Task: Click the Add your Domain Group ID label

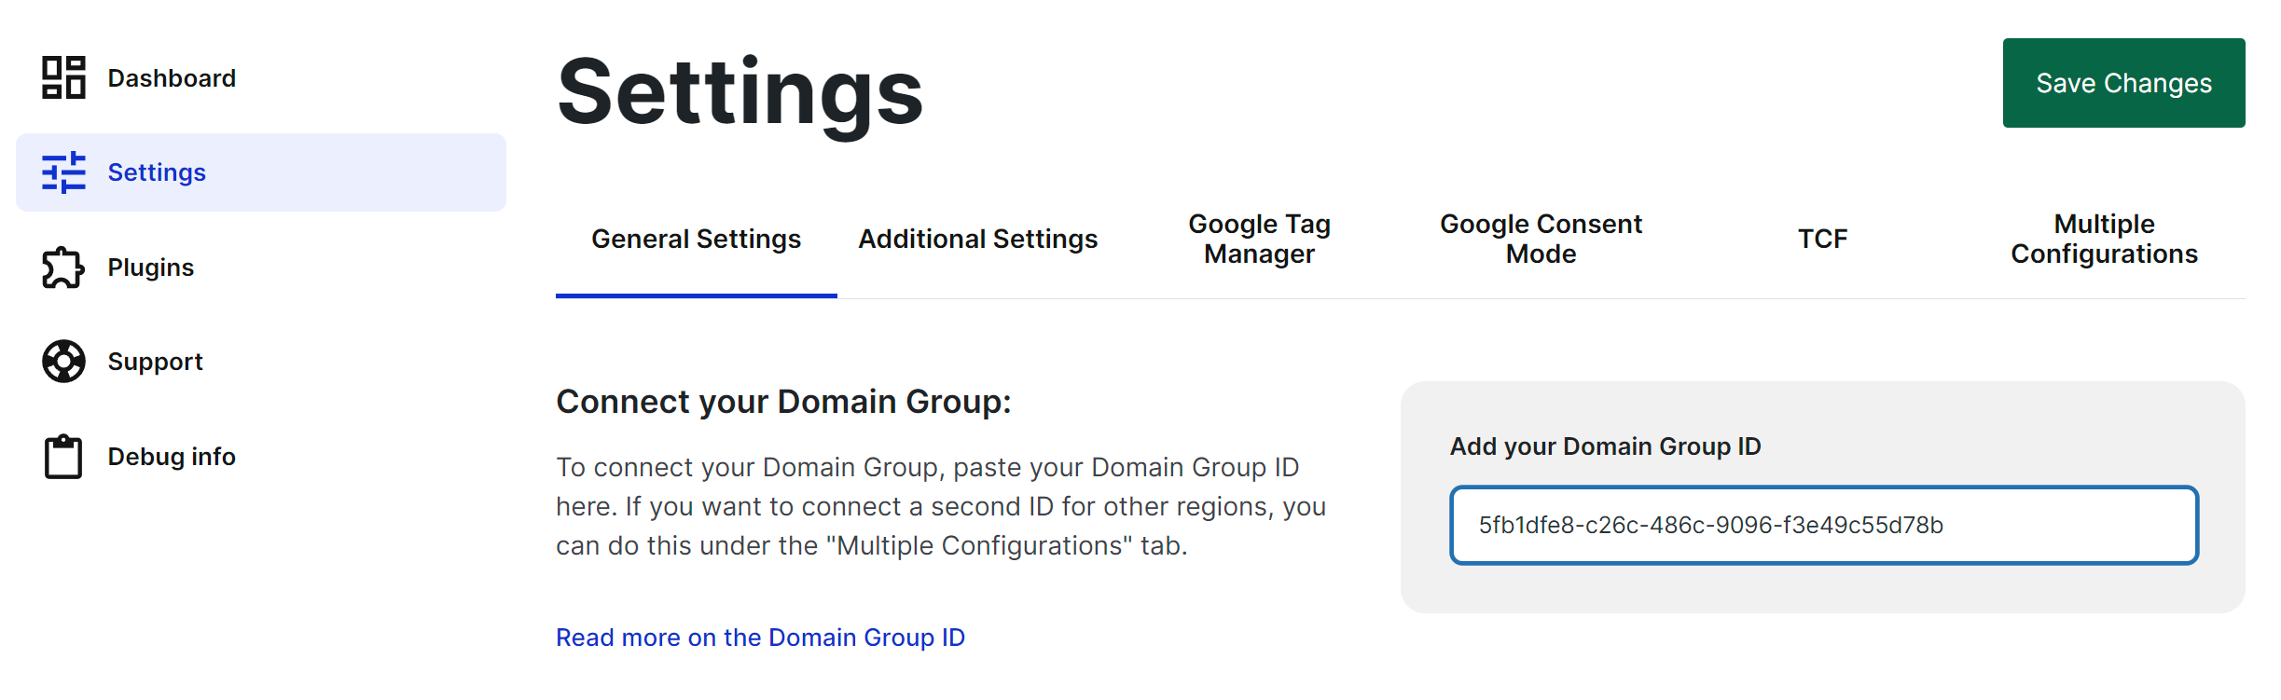Action: [x=1605, y=446]
